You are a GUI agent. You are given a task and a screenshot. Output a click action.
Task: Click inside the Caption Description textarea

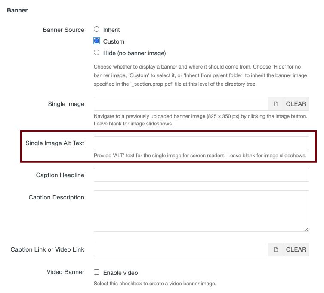pos(201,211)
